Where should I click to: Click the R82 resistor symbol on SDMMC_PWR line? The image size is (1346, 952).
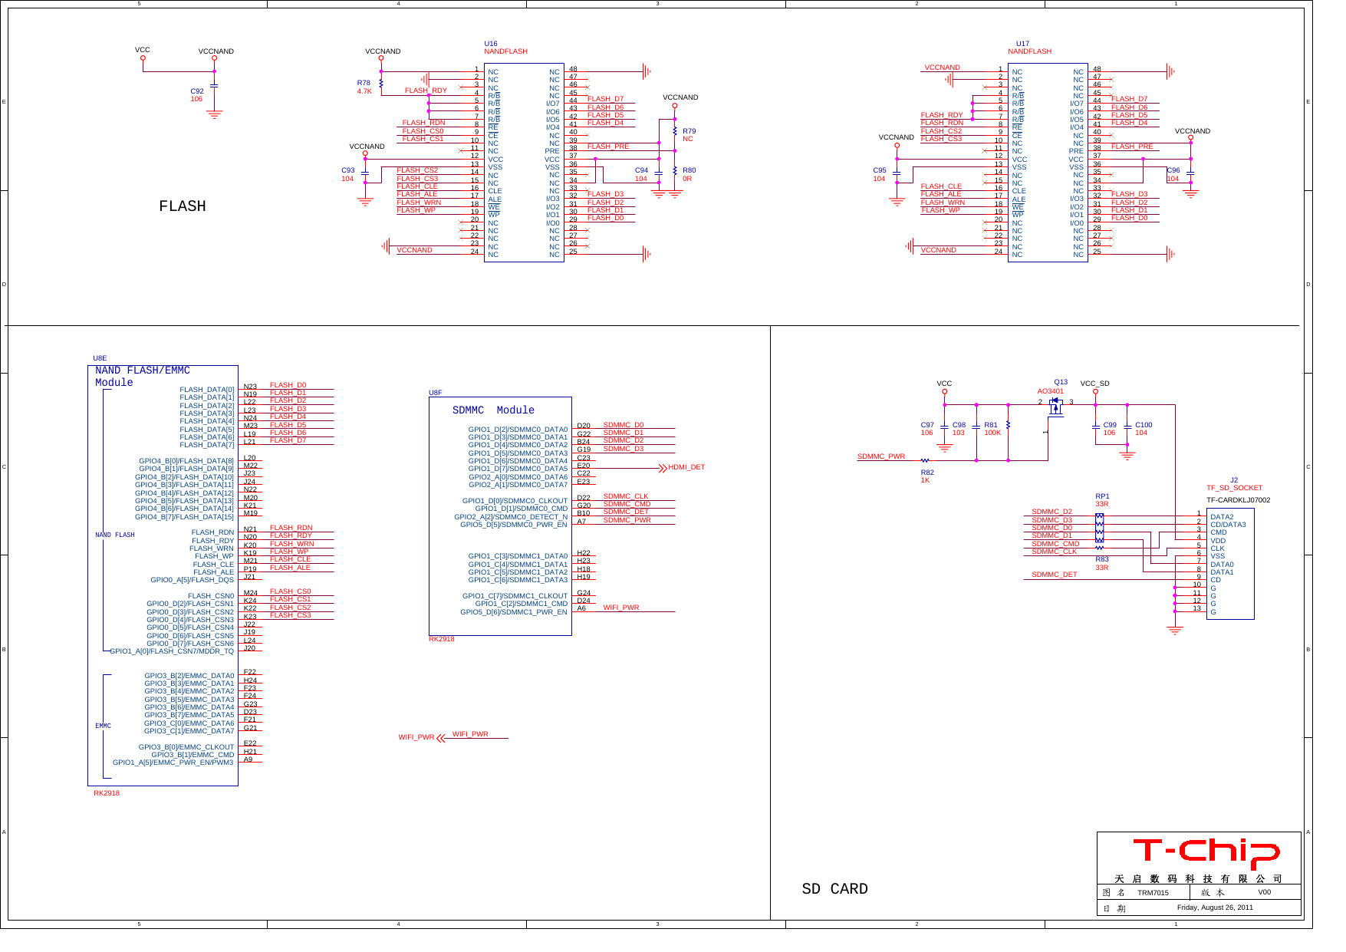925,460
